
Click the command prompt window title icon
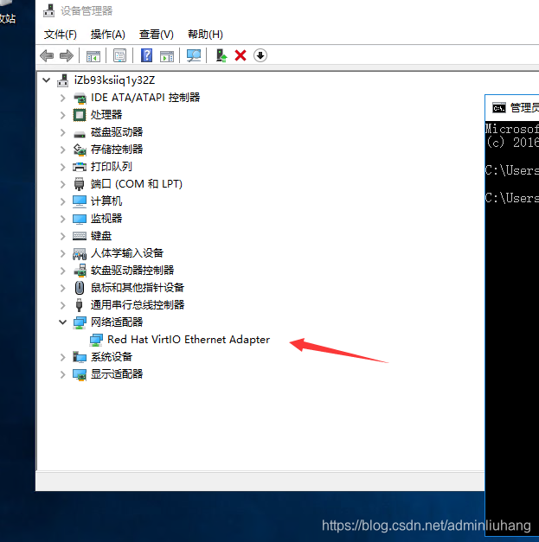pos(499,108)
